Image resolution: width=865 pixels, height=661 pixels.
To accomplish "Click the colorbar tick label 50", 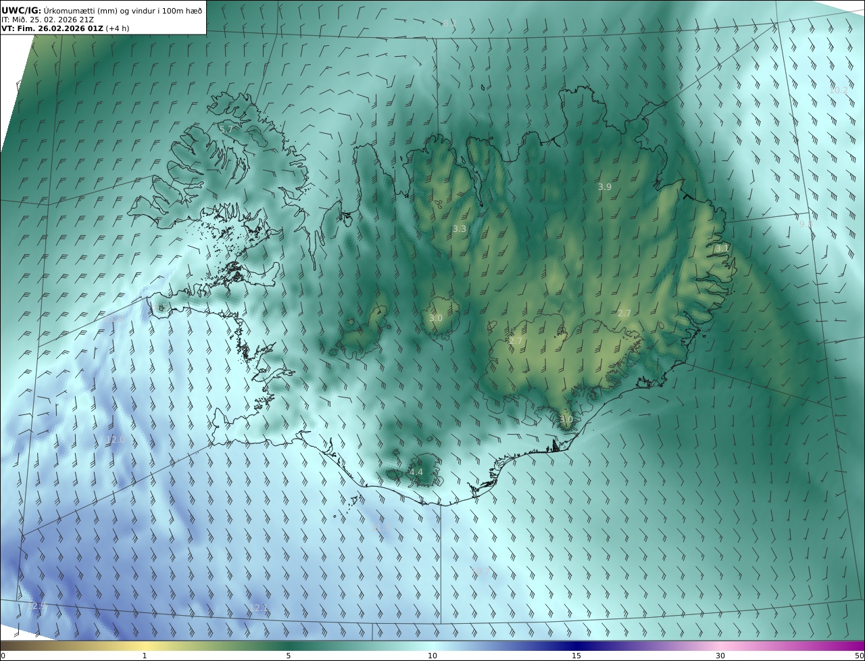I will pos(860,656).
